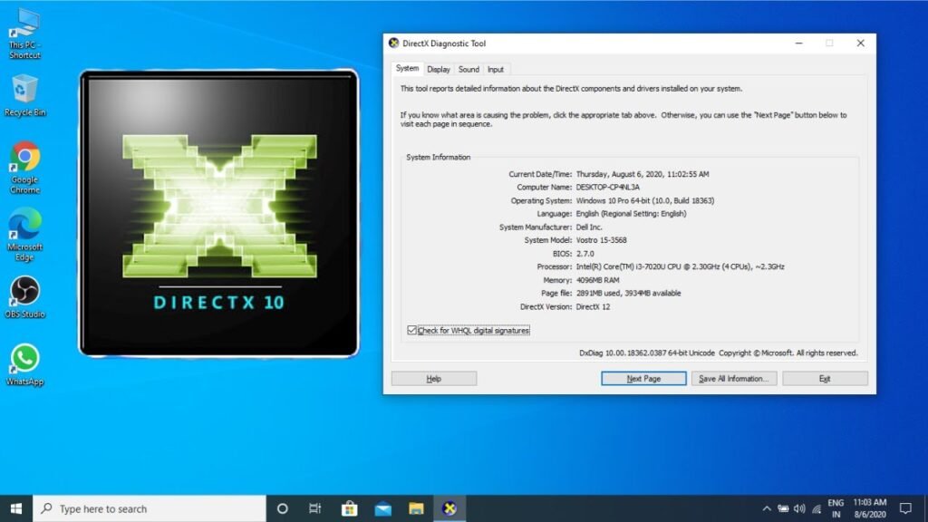Click in the Type here to search box
Screen dimensions: 928x522
click(x=150, y=508)
